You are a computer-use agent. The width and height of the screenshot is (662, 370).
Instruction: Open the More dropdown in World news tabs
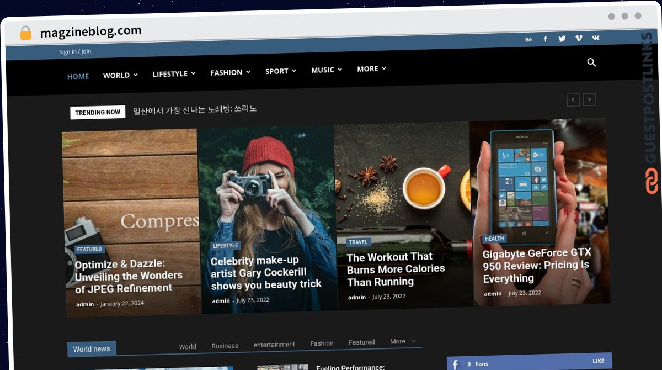(x=403, y=341)
